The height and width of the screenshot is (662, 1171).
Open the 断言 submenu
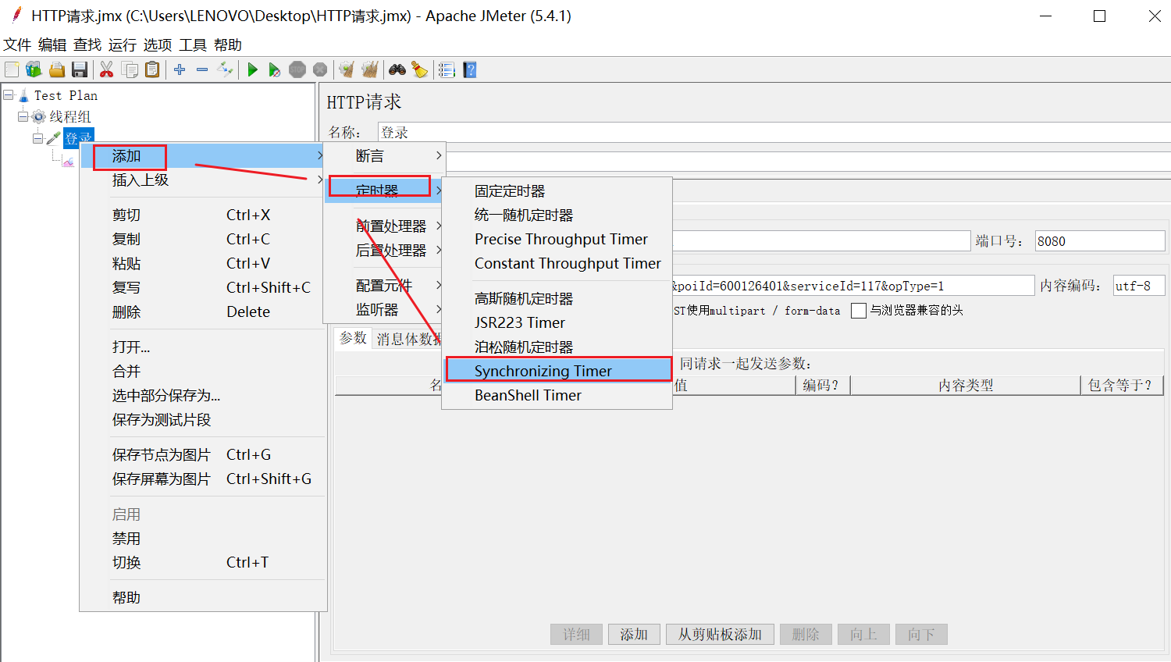point(384,156)
